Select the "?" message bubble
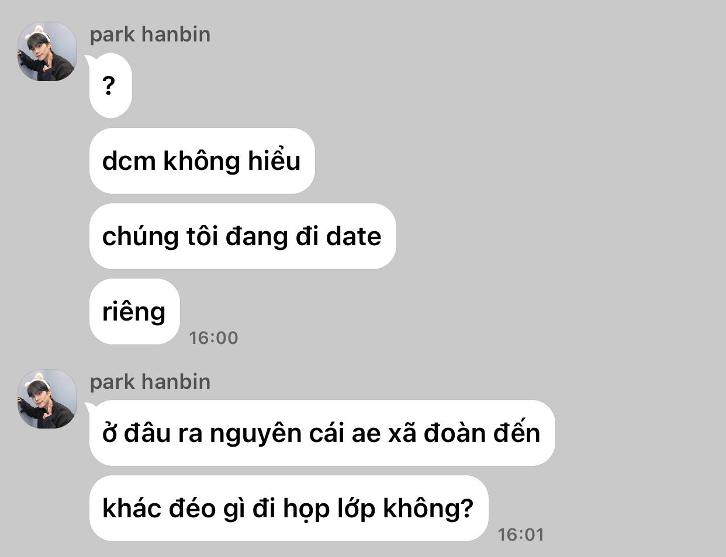The height and width of the screenshot is (557, 726). click(110, 86)
